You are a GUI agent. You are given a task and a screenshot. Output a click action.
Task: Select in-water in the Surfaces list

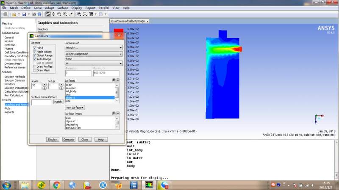90,88
